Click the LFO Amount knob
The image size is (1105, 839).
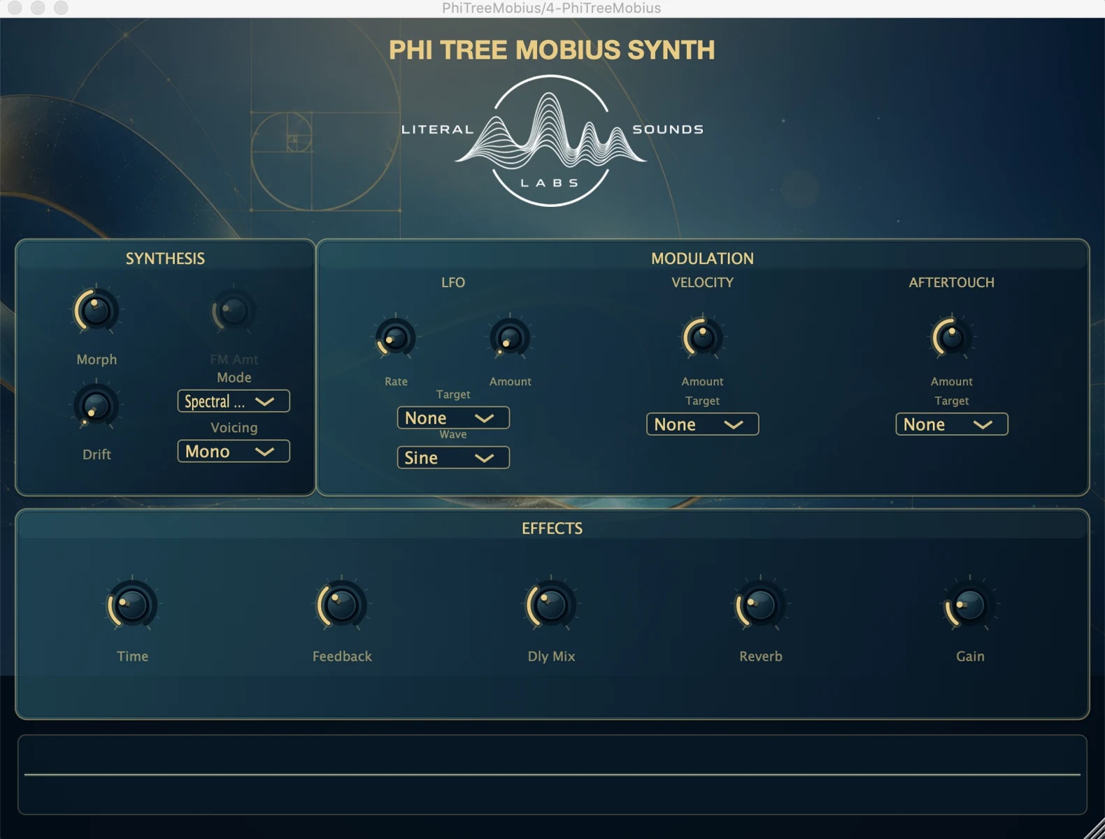point(510,338)
